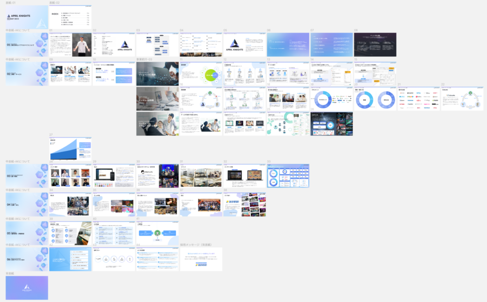Select slide 19 with single donut chart
Viewport: 487px width, 302px height.
point(332,100)
